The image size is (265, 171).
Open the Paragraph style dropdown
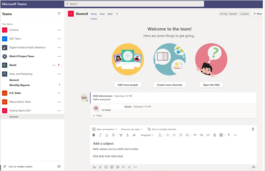(147, 135)
